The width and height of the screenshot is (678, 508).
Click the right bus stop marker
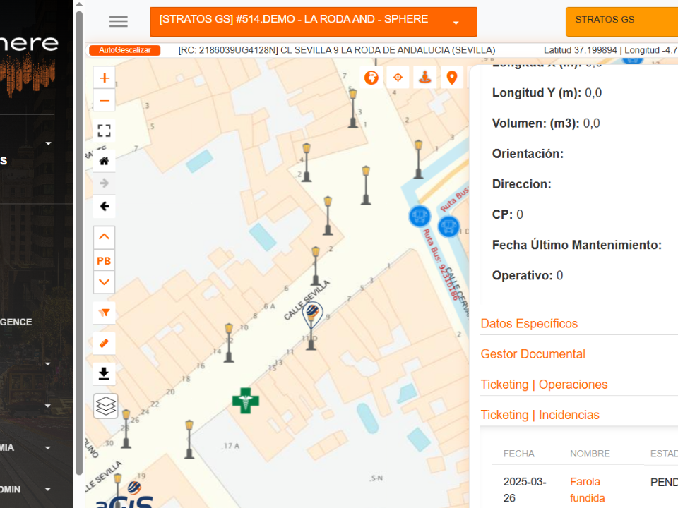448,226
